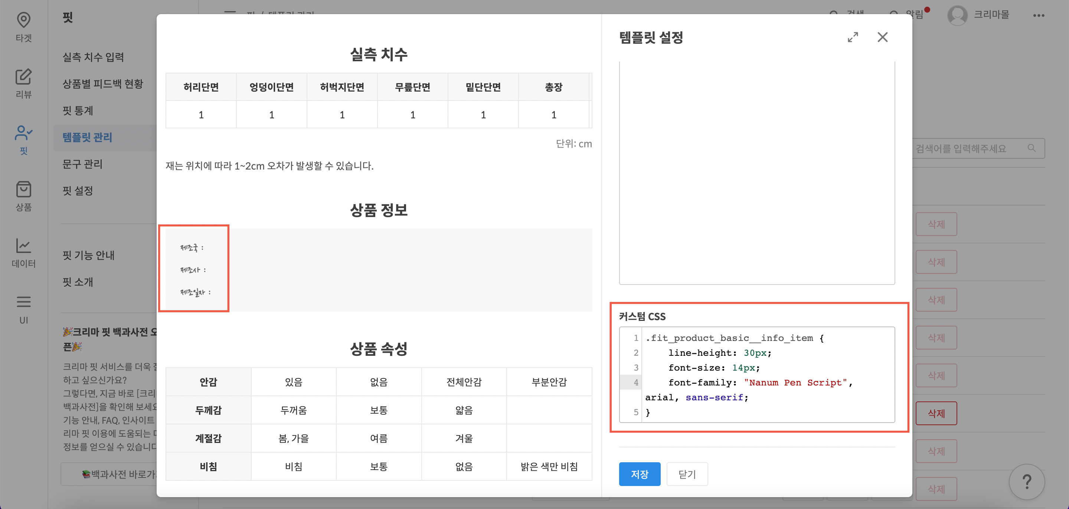
Task: Expand the 템플릿 설정 modal to fullscreen
Action: [x=853, y=37]
